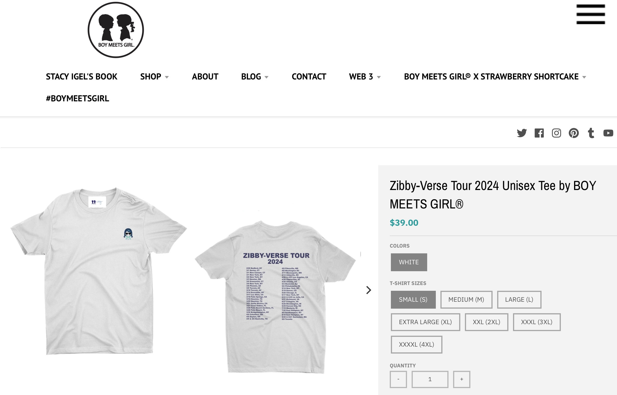Select the Medium (M) size option
The height and width of the screenshot is (395, 617).
tap(466, 299)
